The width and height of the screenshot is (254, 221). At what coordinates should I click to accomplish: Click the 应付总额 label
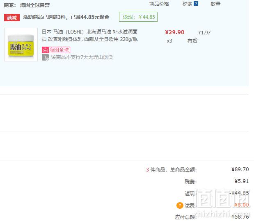click(x=186, y=217)
